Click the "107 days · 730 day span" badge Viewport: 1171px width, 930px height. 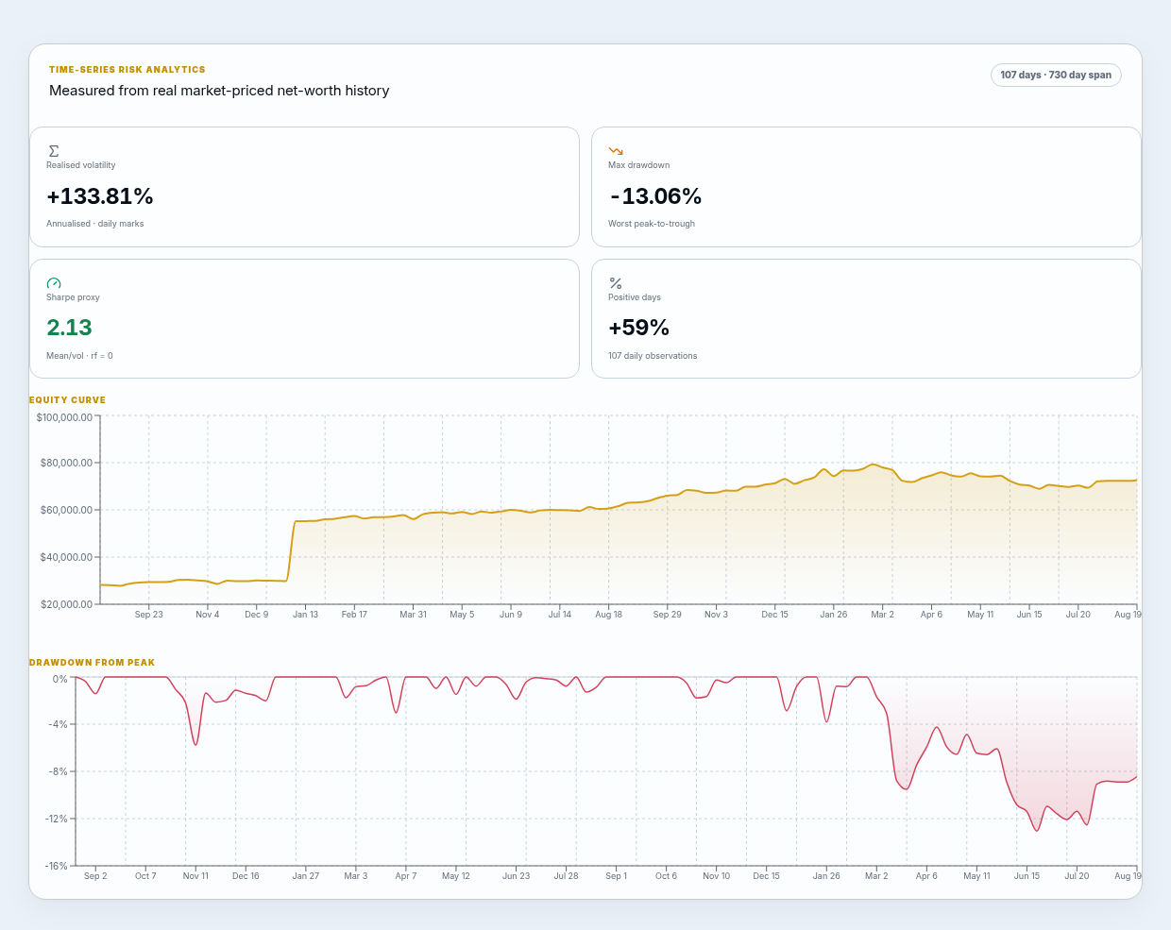click(1056, 75)
